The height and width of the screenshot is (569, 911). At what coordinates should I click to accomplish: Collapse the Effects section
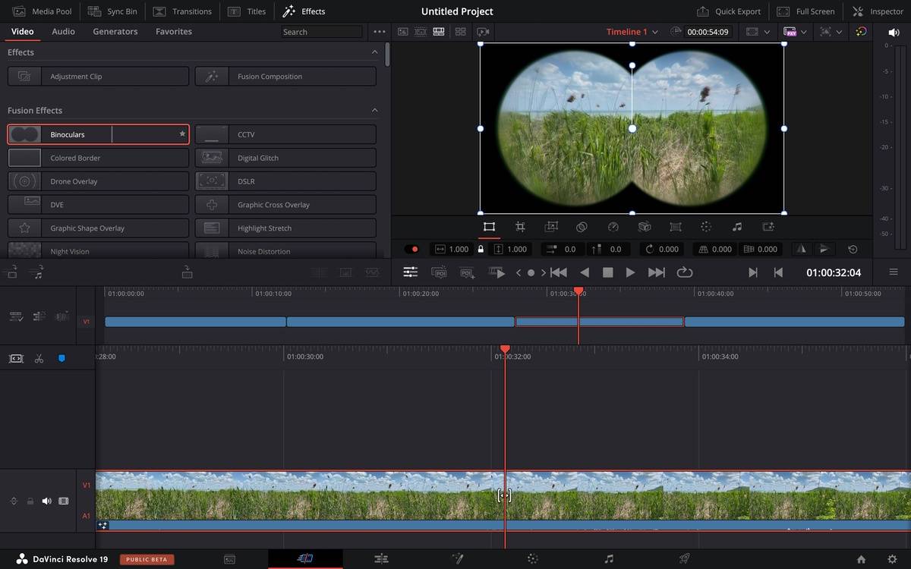point(374,52)
